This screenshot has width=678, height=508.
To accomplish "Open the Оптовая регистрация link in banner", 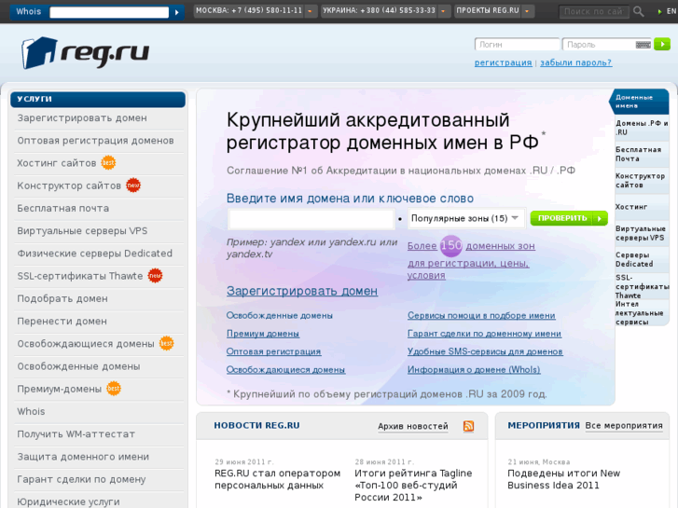I will [273, 352].
